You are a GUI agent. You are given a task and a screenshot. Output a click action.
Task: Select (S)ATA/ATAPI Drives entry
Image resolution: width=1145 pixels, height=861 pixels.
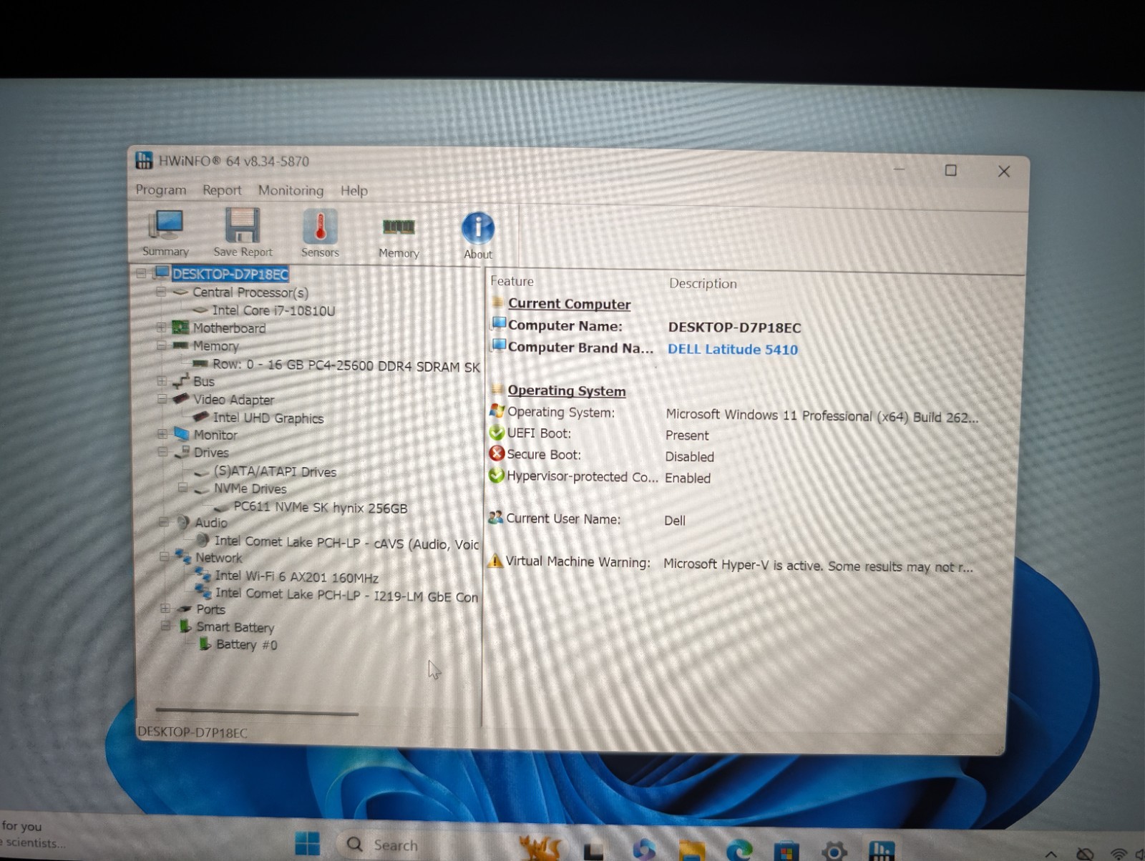(x=275, y=472)
